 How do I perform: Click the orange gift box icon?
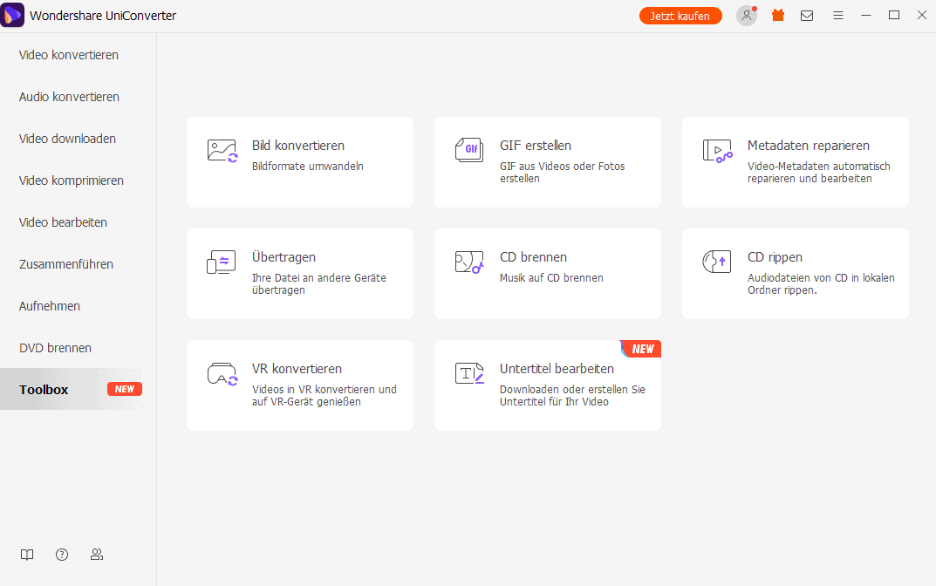(x=778, y=16)
